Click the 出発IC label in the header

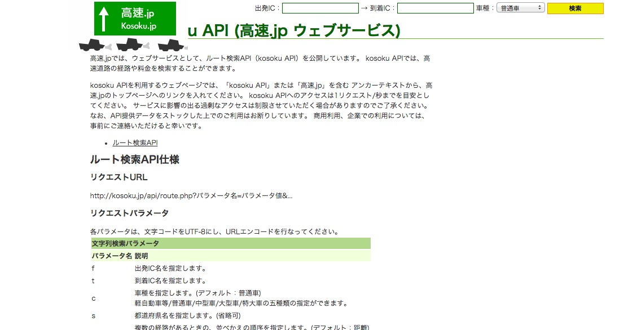coord(267,8)
